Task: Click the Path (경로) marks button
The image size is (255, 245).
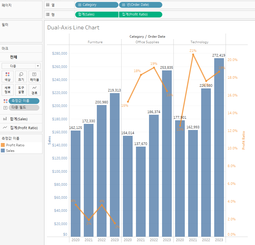Action: (x=34, y=90)
